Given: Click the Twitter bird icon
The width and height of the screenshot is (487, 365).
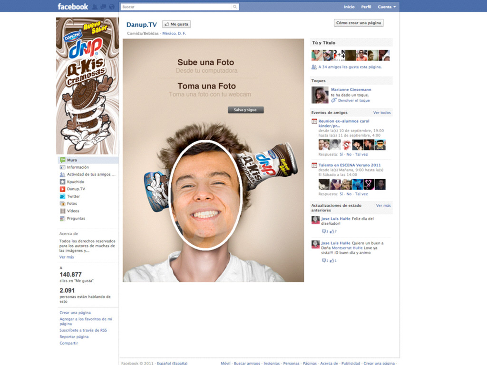Looking at the screenshot, I should (x=62, y=196).
